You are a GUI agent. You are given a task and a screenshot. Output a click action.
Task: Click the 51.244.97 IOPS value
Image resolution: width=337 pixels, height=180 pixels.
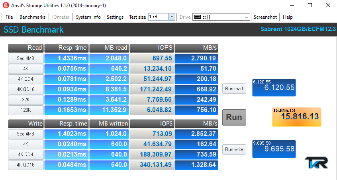click(151, 79)
